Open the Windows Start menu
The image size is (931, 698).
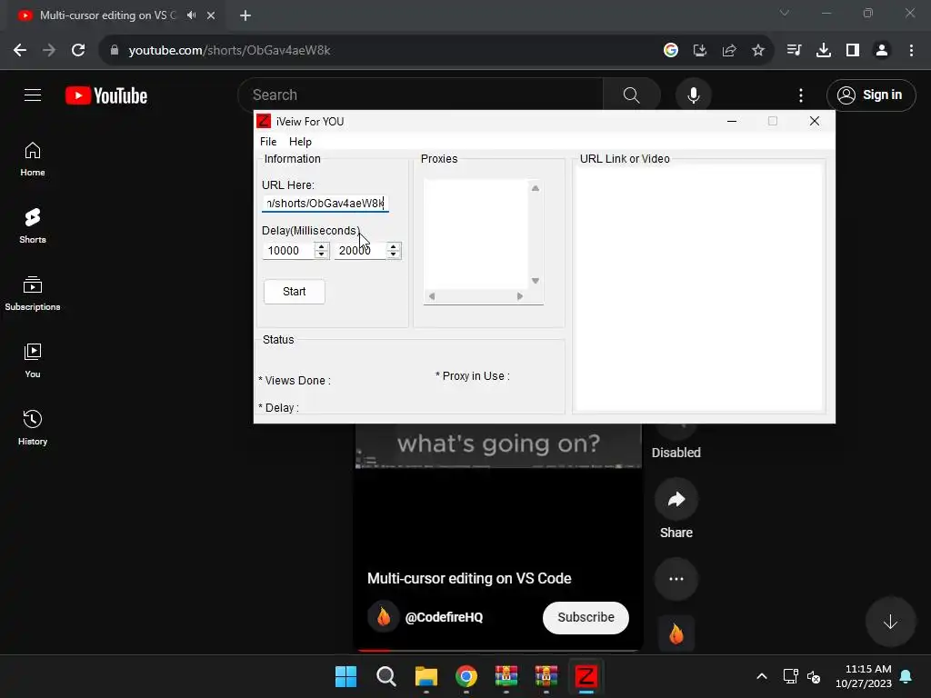[x=345, y=676]
